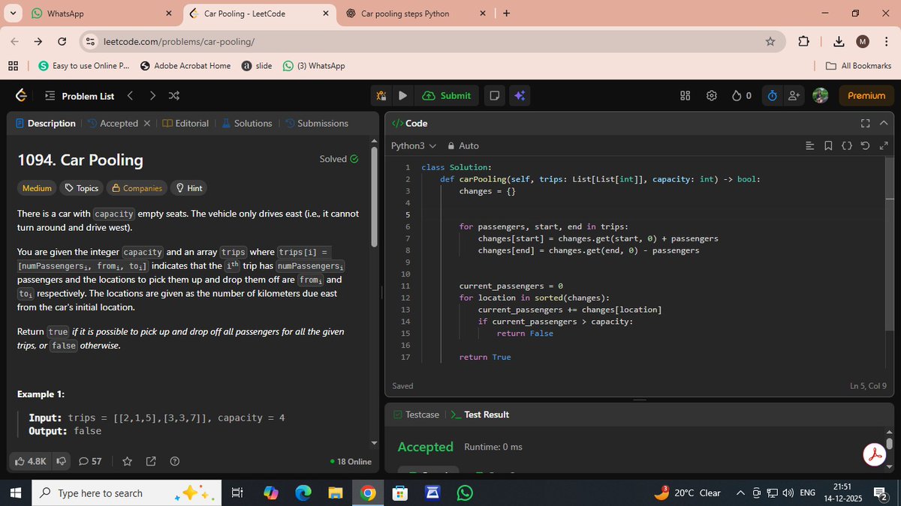Viewport: 901px width, 506px height.
Task: Reset code with the undo arrow icon
Action: pyautogui.click(x=865, y=145)
